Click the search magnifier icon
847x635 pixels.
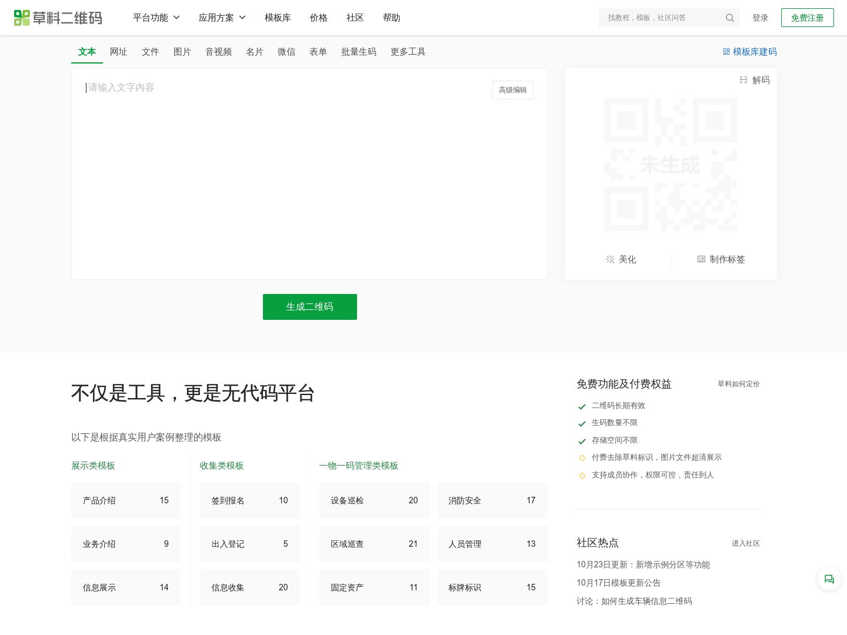point(730,18)
